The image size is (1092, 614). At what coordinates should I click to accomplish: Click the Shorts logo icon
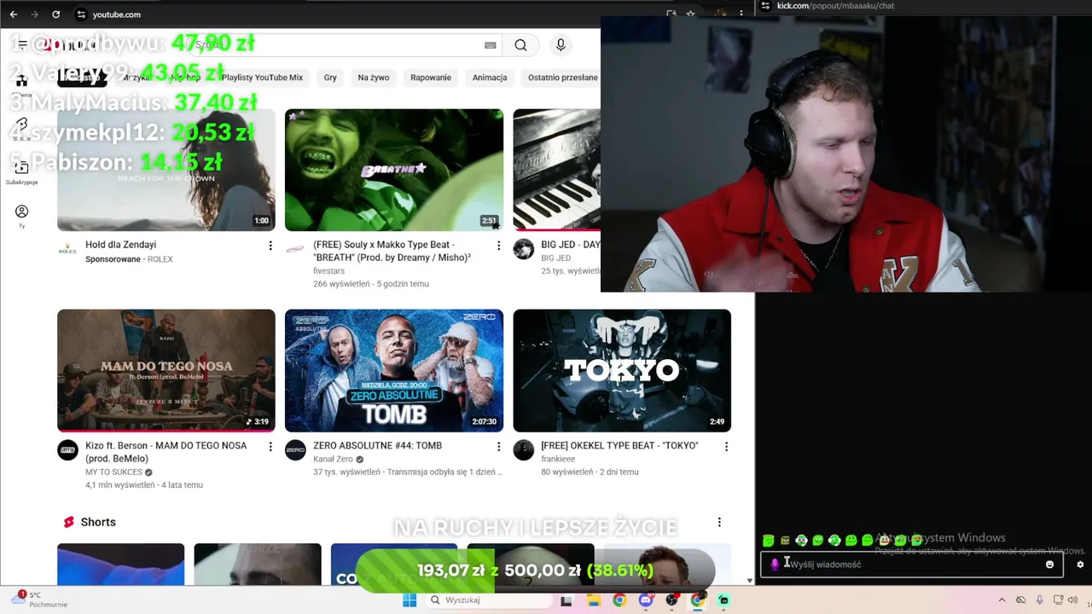[69, 522]
